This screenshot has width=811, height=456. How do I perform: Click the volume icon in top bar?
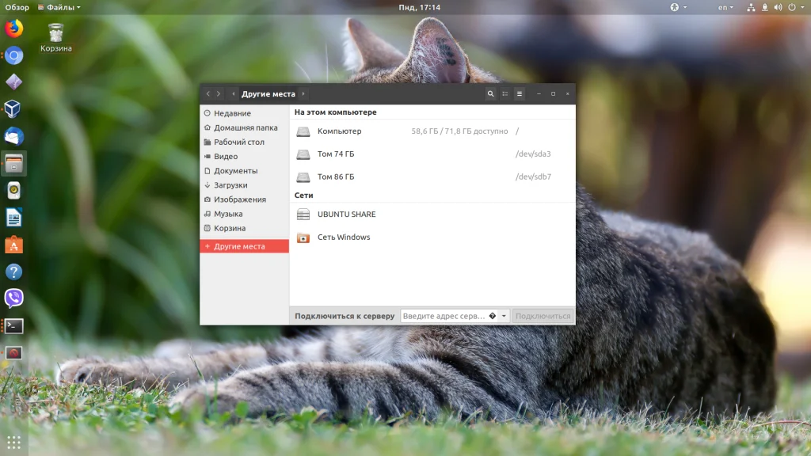[x=778, y=7]
